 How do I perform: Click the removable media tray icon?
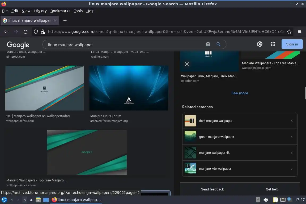(x=258, y=200)
